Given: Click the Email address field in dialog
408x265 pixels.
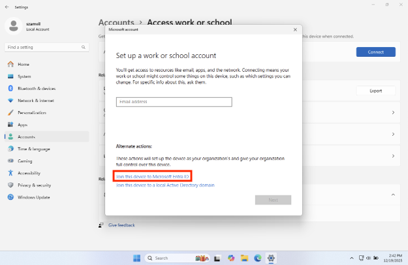Looking at the screenshot, I should tap(174, 102).
